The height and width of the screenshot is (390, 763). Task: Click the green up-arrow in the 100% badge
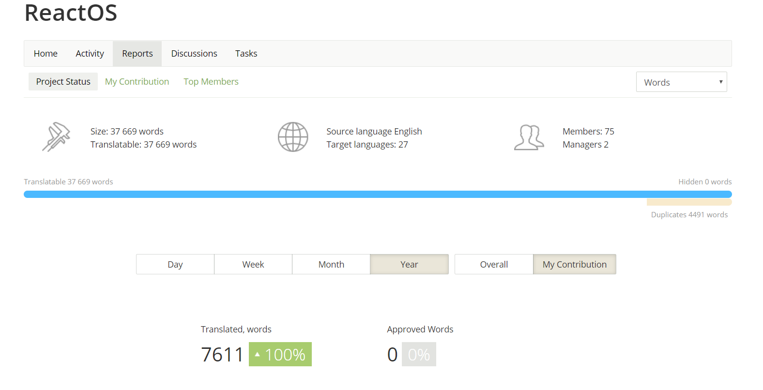point(258,355)
